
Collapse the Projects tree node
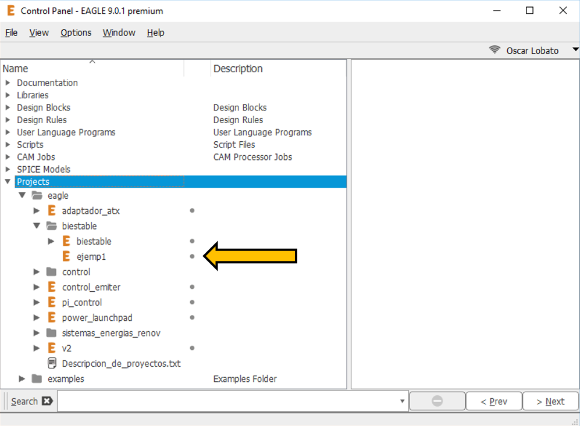(8, 182)
